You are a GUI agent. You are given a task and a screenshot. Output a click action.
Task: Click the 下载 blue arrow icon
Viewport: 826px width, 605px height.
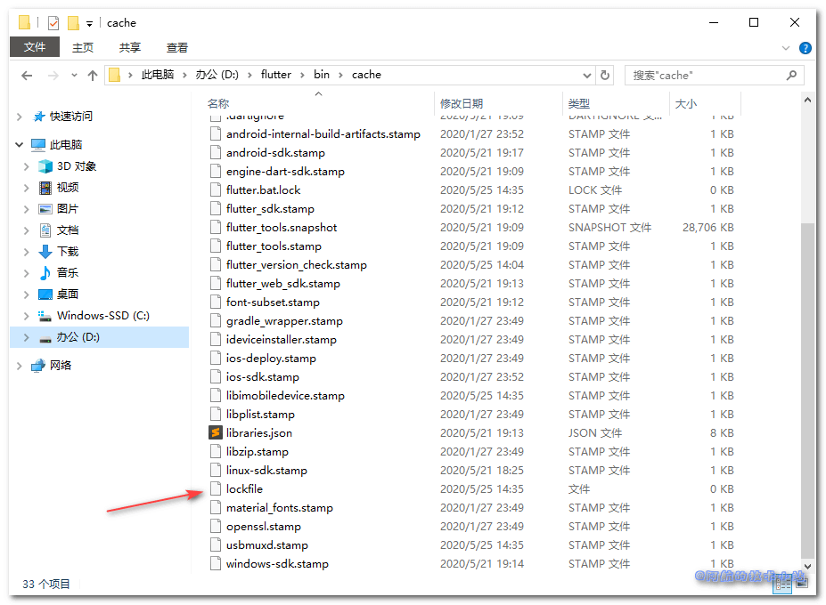(45, 252)
